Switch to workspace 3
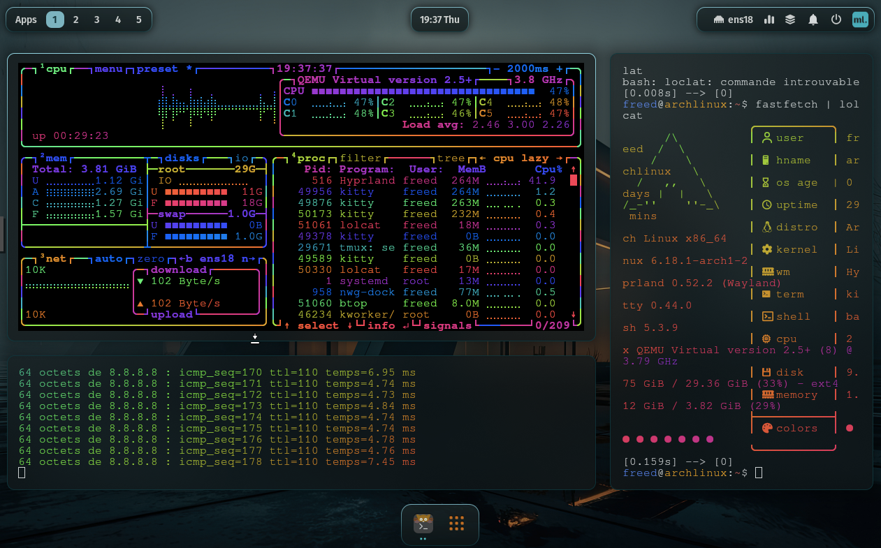Image resolution: width=881 pixels, height=548 pixels. coord(96,20)
